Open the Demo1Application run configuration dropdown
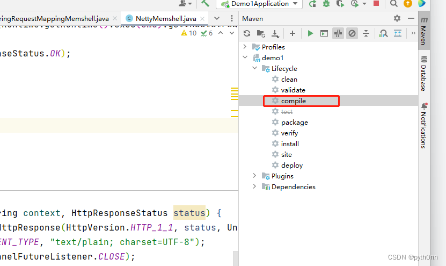 point(259,4)
